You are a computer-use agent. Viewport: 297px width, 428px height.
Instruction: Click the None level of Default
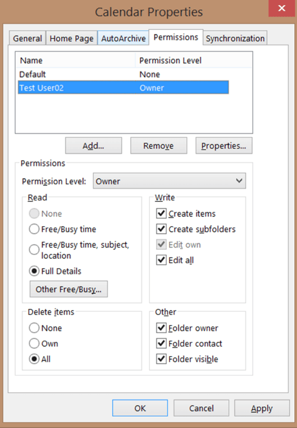149,74
